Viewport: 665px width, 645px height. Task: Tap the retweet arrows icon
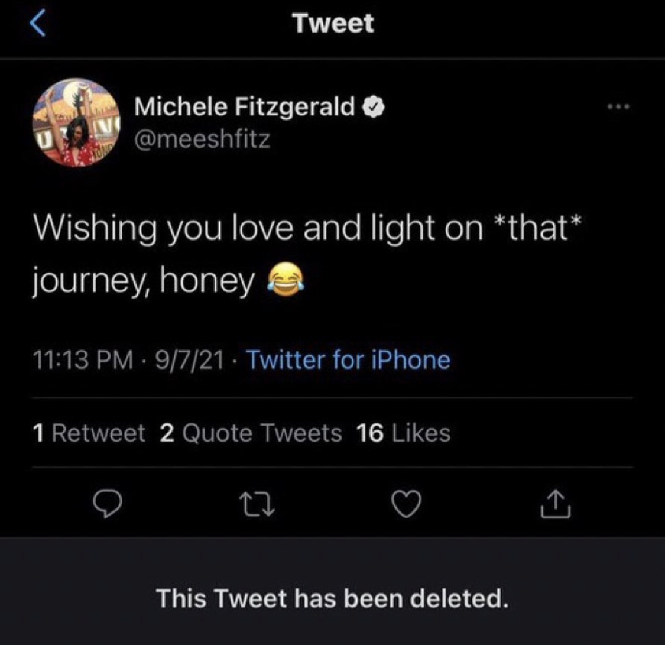(257, 504)
